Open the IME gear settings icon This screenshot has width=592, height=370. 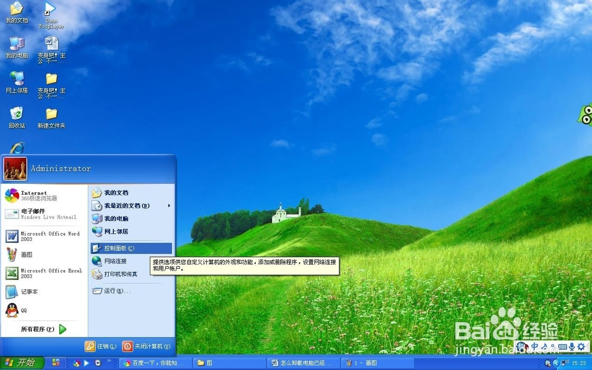tap(582, 346)
